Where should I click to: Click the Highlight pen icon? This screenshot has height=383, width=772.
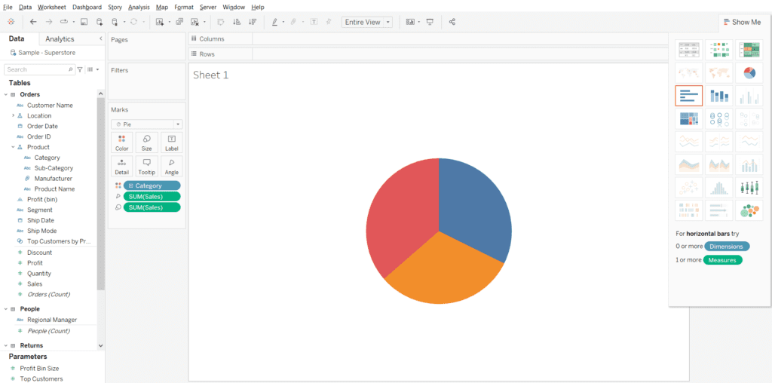click(x=274, y=22)
